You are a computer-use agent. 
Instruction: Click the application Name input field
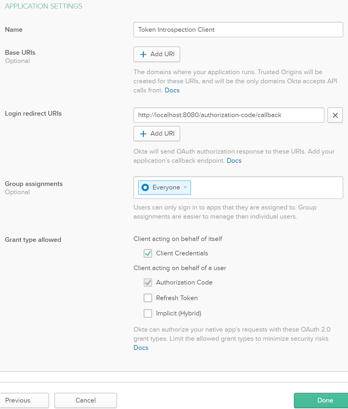click(x=238, y=30)
